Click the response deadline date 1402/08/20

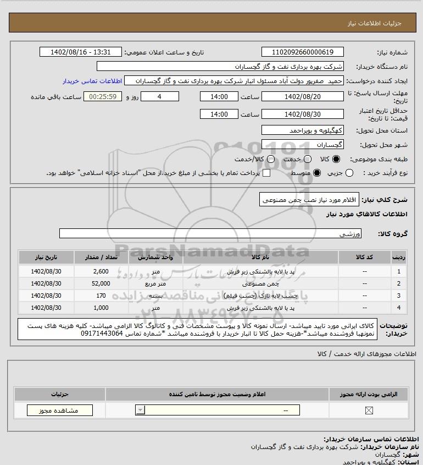coord(303,96)
